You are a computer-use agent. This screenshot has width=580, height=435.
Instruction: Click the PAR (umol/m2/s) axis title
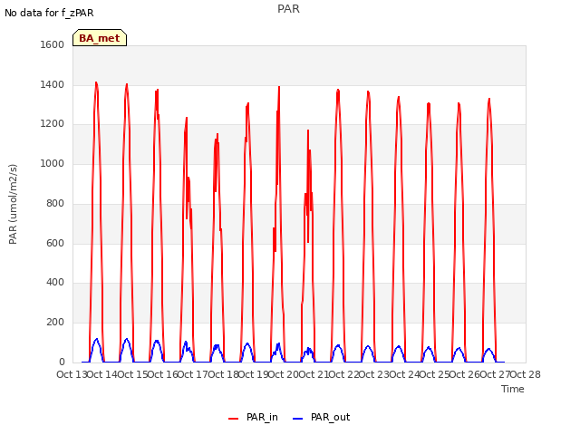13,204
